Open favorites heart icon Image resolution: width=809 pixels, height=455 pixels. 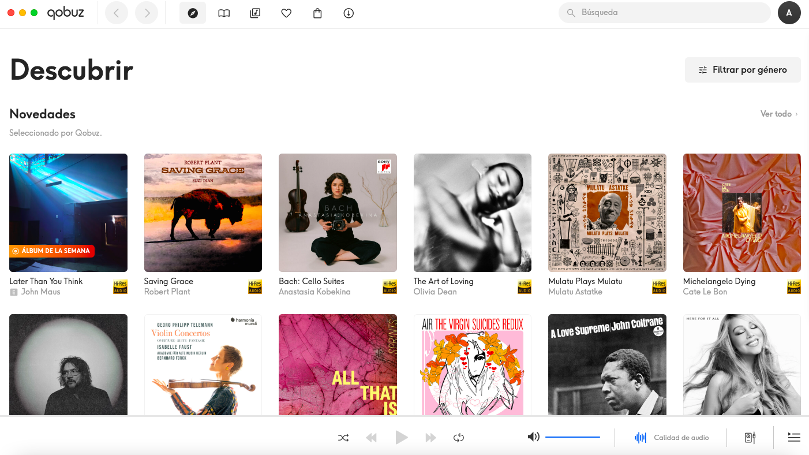pos(286,13)
